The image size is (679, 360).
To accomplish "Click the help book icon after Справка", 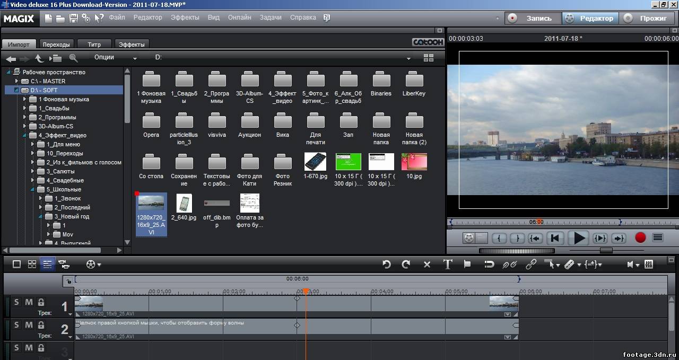I will [327, 18].
